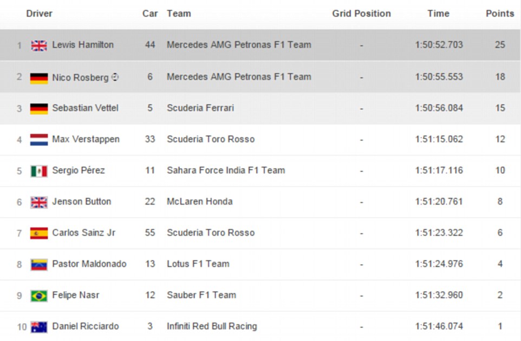This screenshot has height=341, width=521.
Task: Click the Brazilian flag next to Felipe Nasr
Action: click(39, 296)
